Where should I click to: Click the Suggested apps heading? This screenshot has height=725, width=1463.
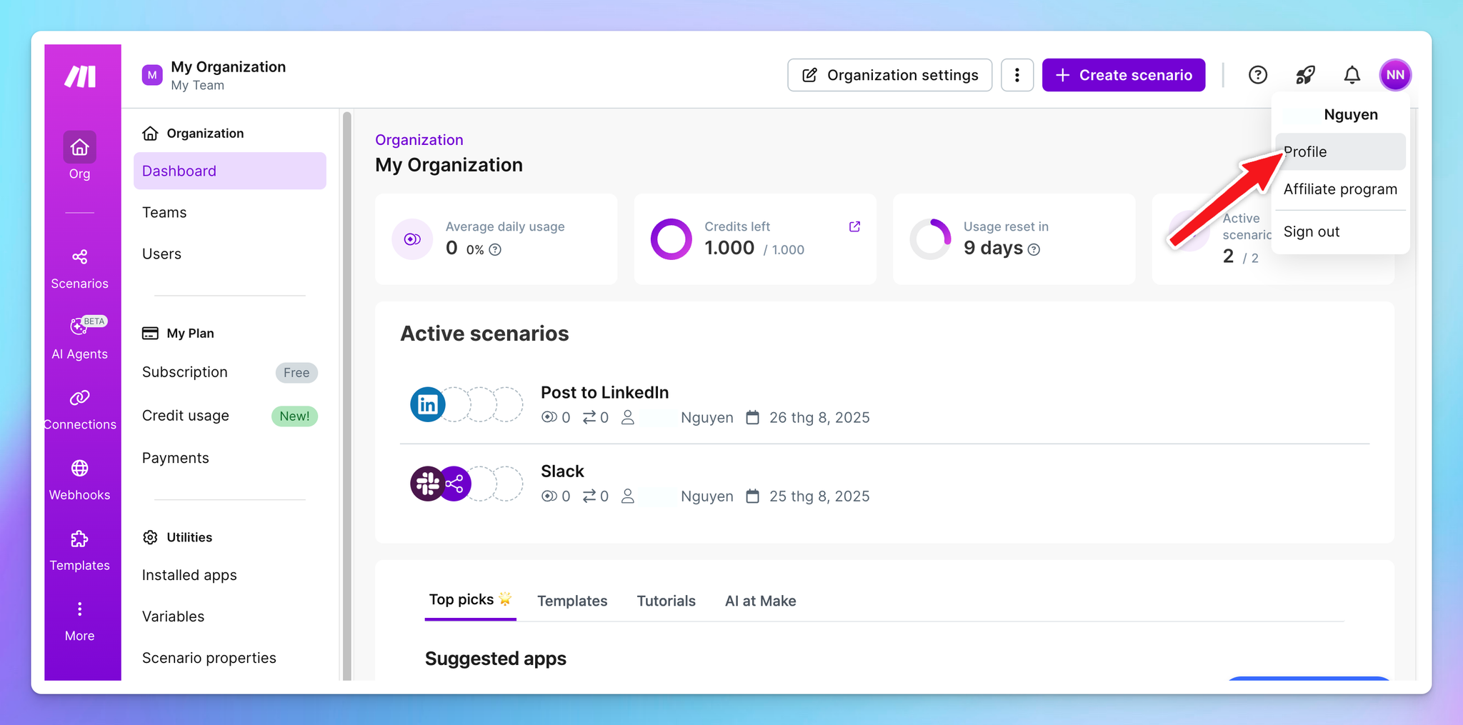point(495,658)
